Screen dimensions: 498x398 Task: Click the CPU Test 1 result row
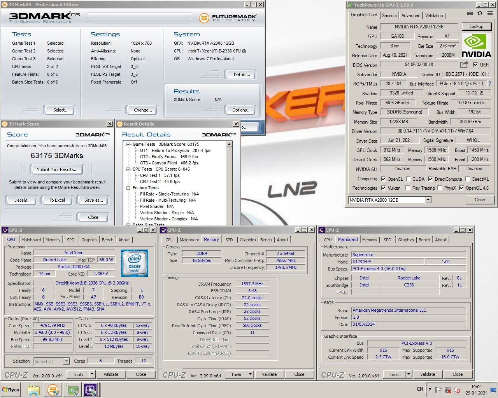pyautogui.click(x=160, y=175)
